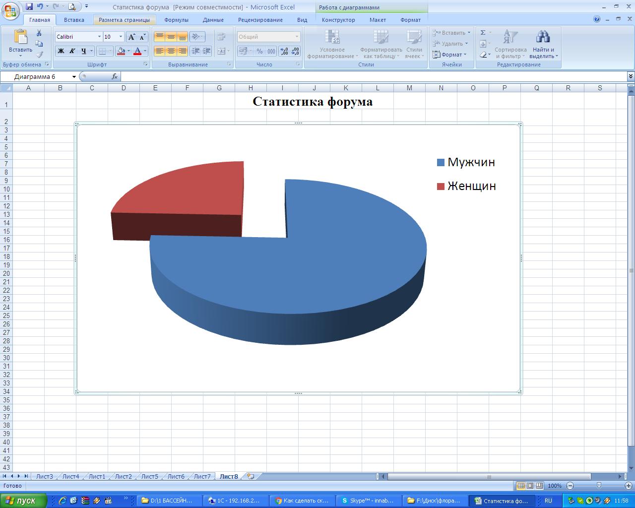Screen dimensions: 635x508
Task: Click the Excel Help question mark icon
Action: (x=597, y=19)
